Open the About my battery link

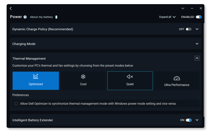click(41, 17)
